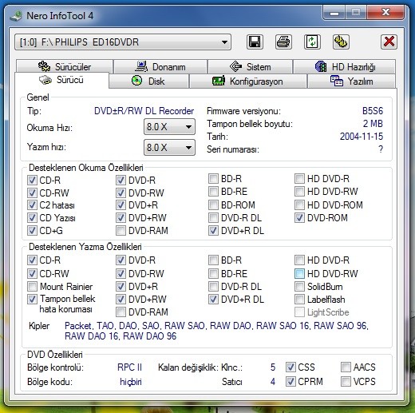Screen dimensions: 415x413
Task: Toggle DVD-RAM checkbox under read features
Action: (121, 231)
